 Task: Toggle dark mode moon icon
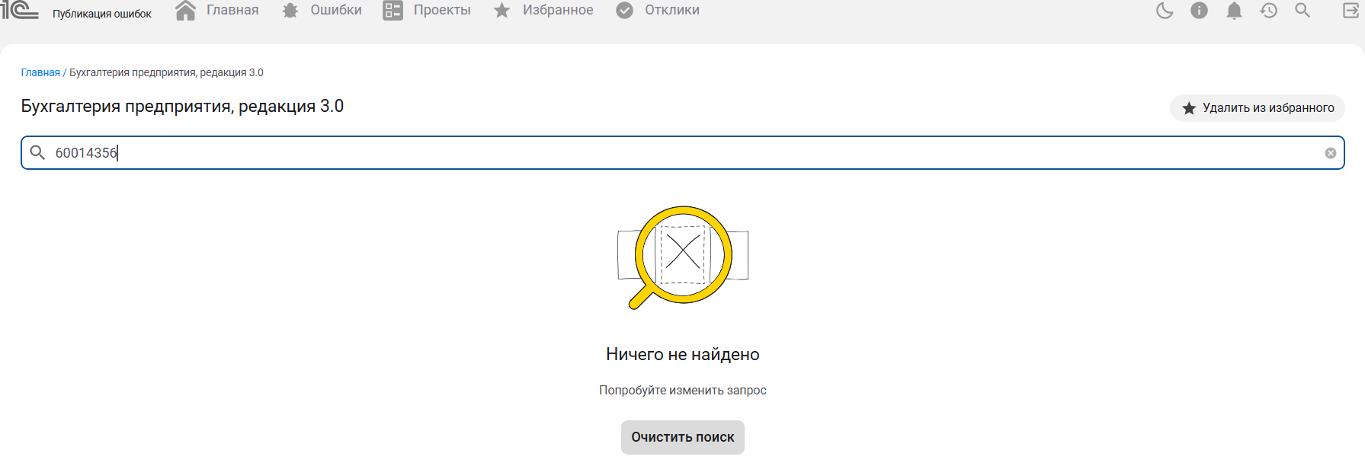tap(1165, 11)
